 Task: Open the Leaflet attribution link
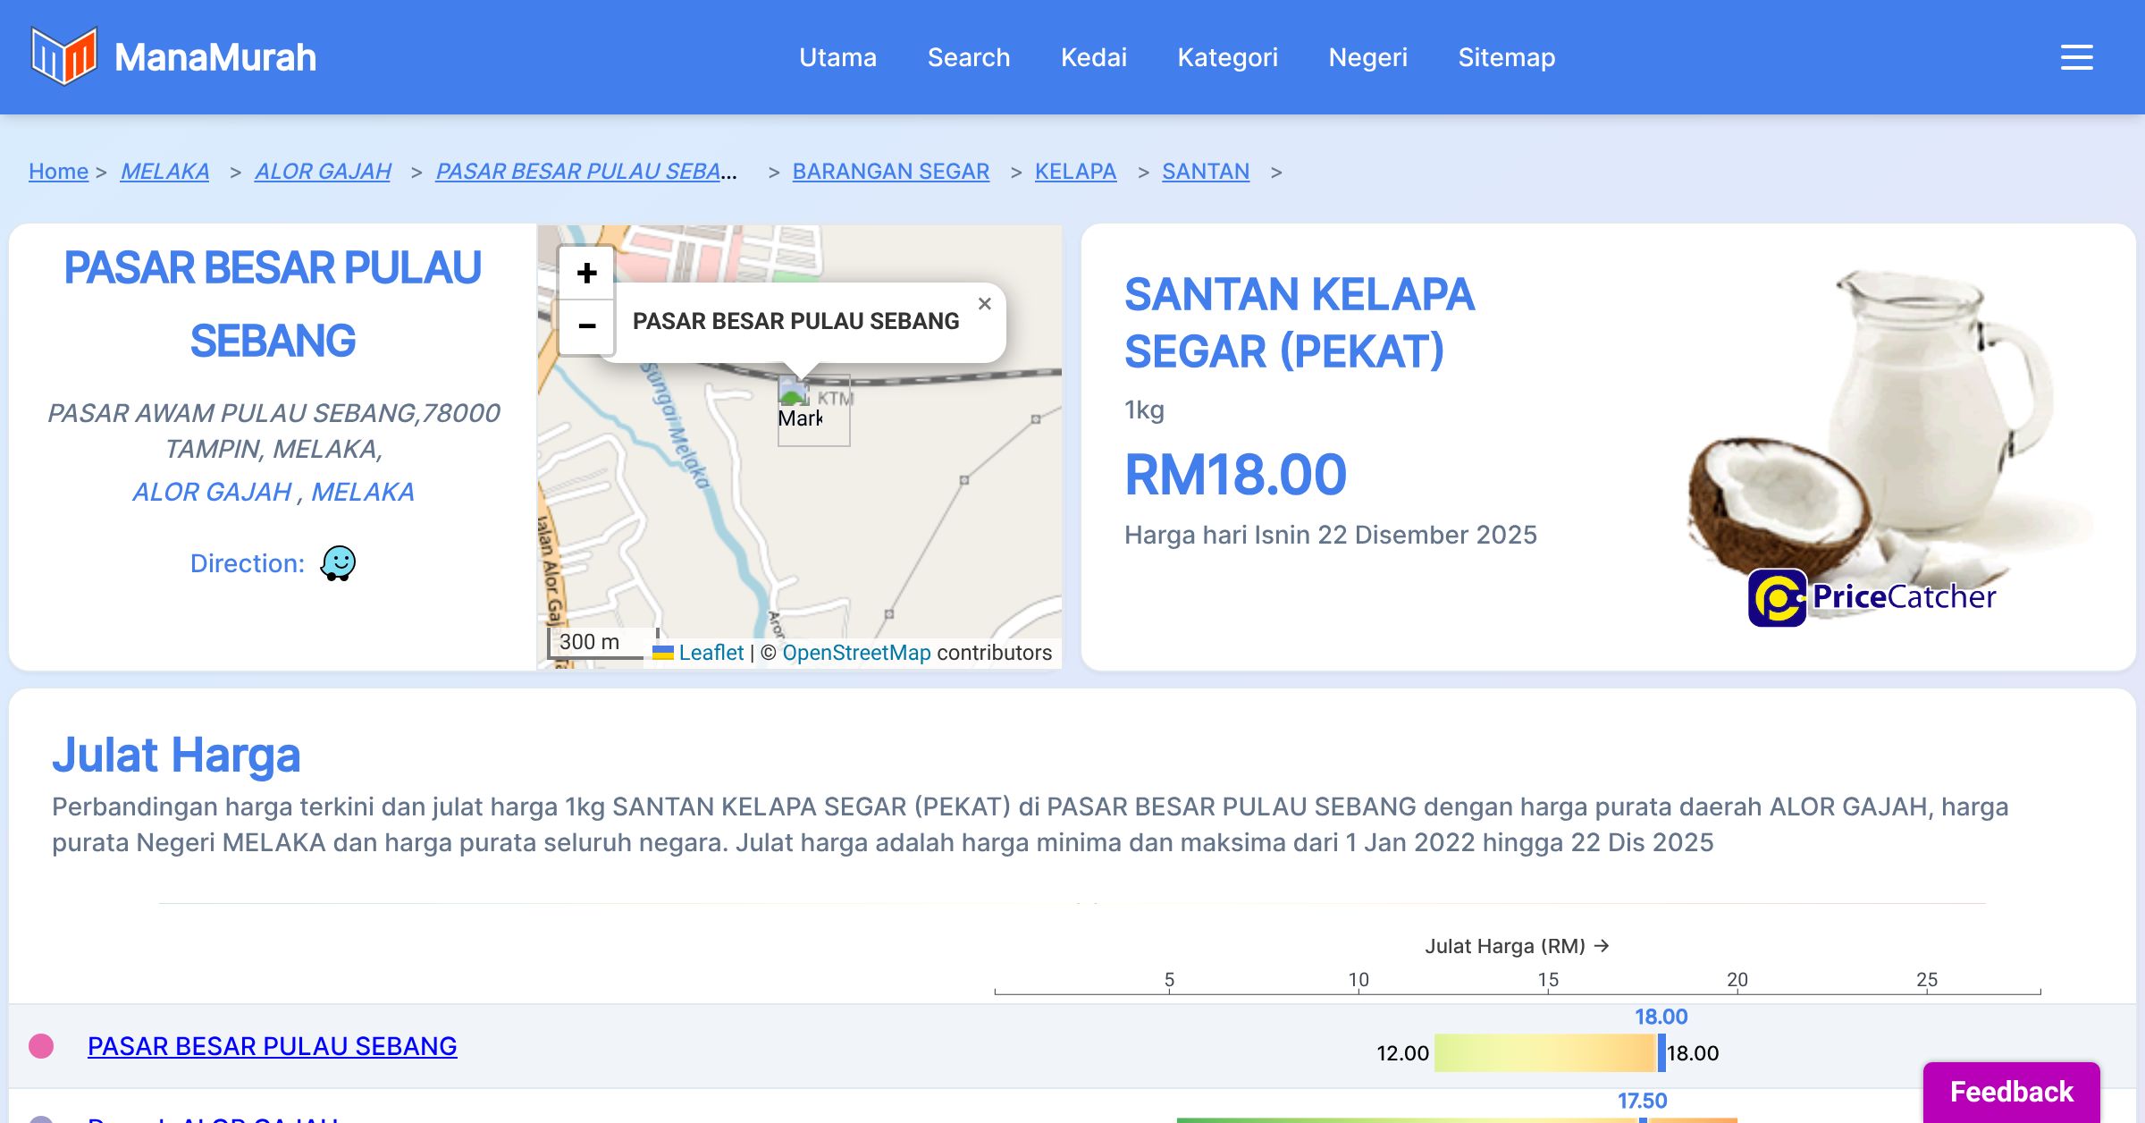(711, 653)
